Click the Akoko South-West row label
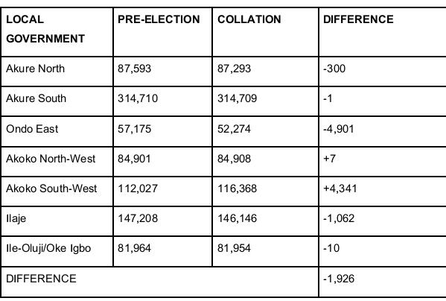The image size is (446, 301). click(51, 188)
